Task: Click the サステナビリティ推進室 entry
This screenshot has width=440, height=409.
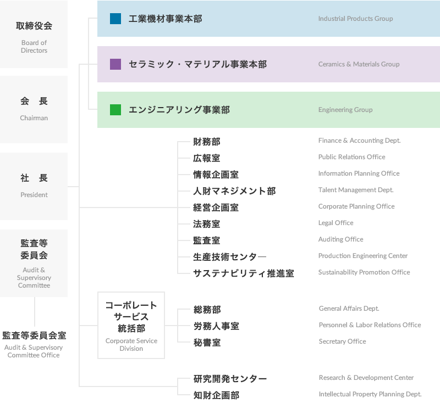Action: pos(244,273)
